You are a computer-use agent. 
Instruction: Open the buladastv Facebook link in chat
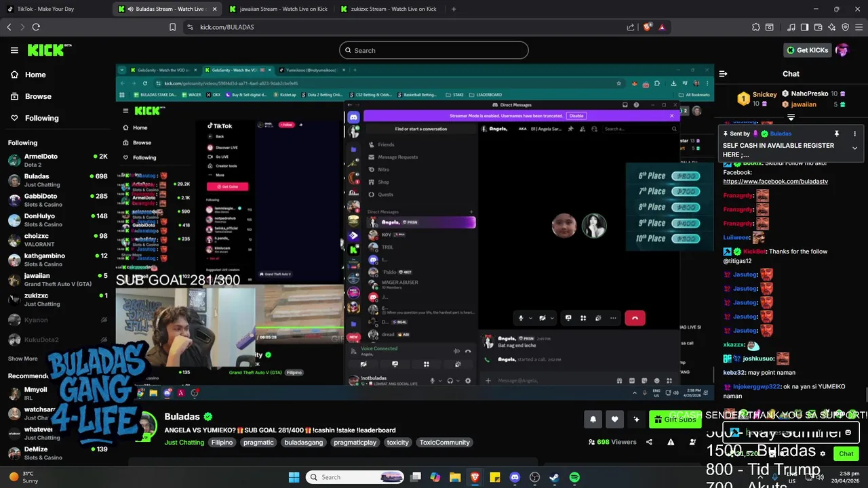click(775, 182)
